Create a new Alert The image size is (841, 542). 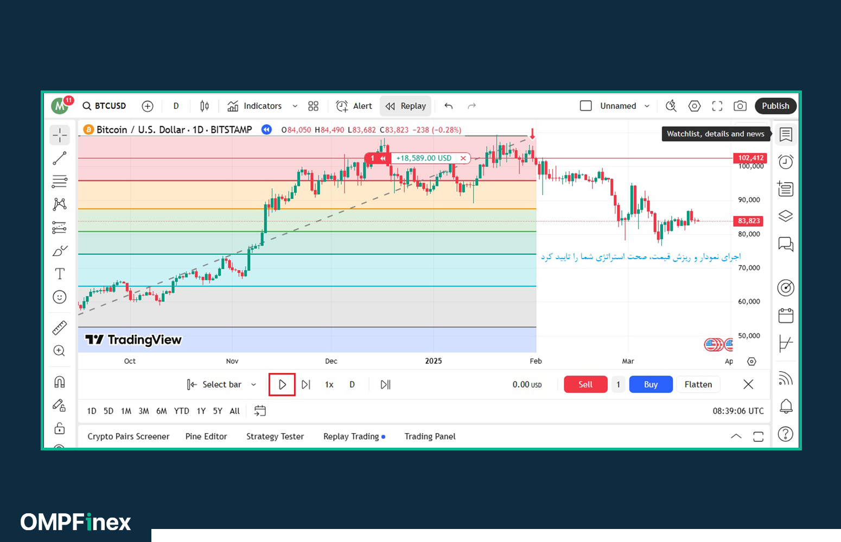[354, 106]
